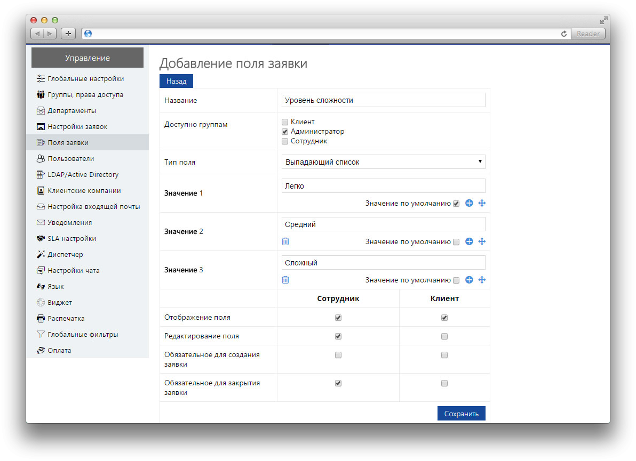The height and width of the screenshot is (461, 636).
Task: Check the Сотрудник group checkbox
Action: click(285, 141)
